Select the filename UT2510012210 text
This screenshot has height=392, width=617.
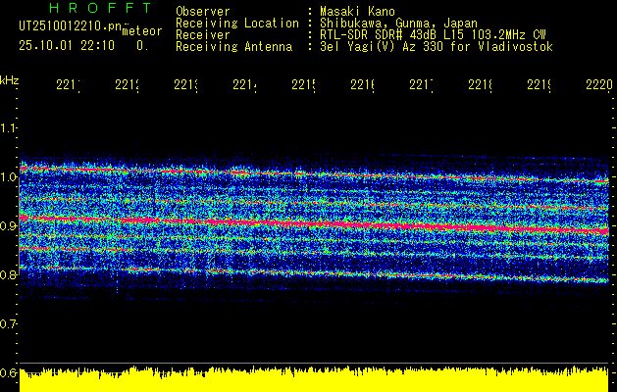(x=70, y=26)
